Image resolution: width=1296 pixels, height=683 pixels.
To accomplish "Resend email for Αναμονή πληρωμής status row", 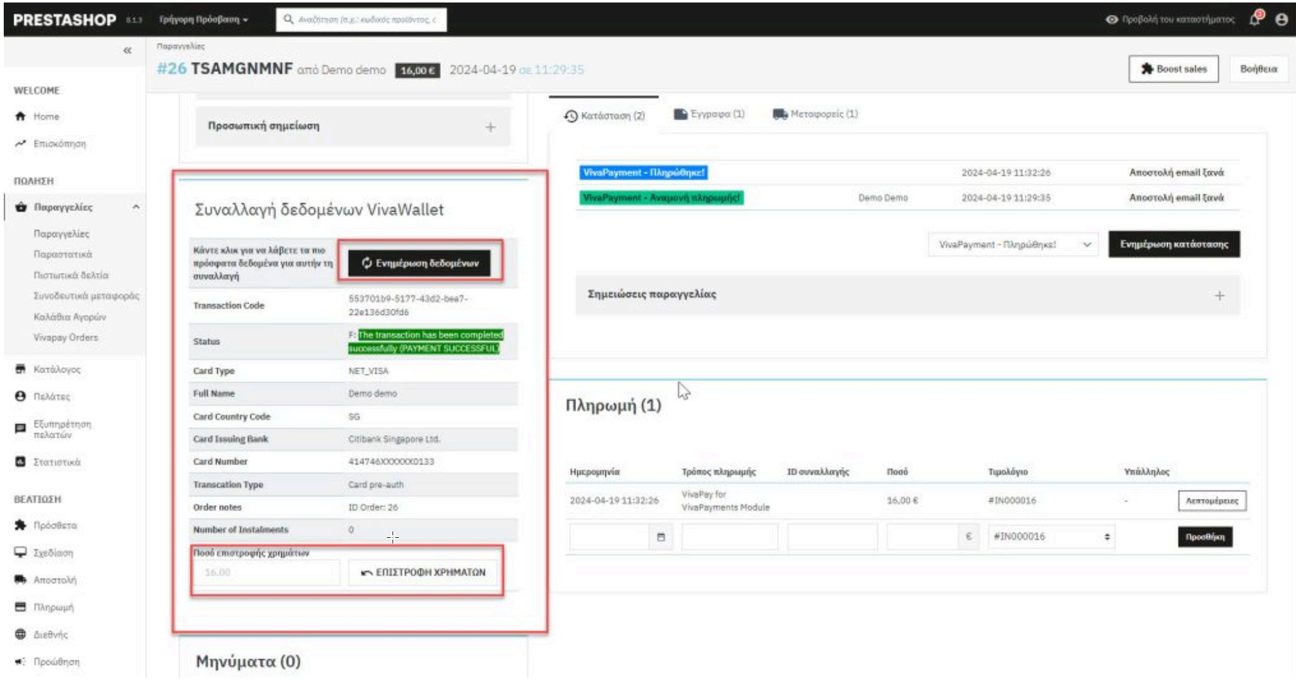I will point(1176,198).
